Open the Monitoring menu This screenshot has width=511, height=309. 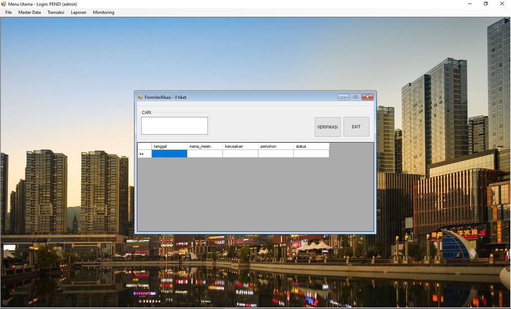tap(103, 12)
